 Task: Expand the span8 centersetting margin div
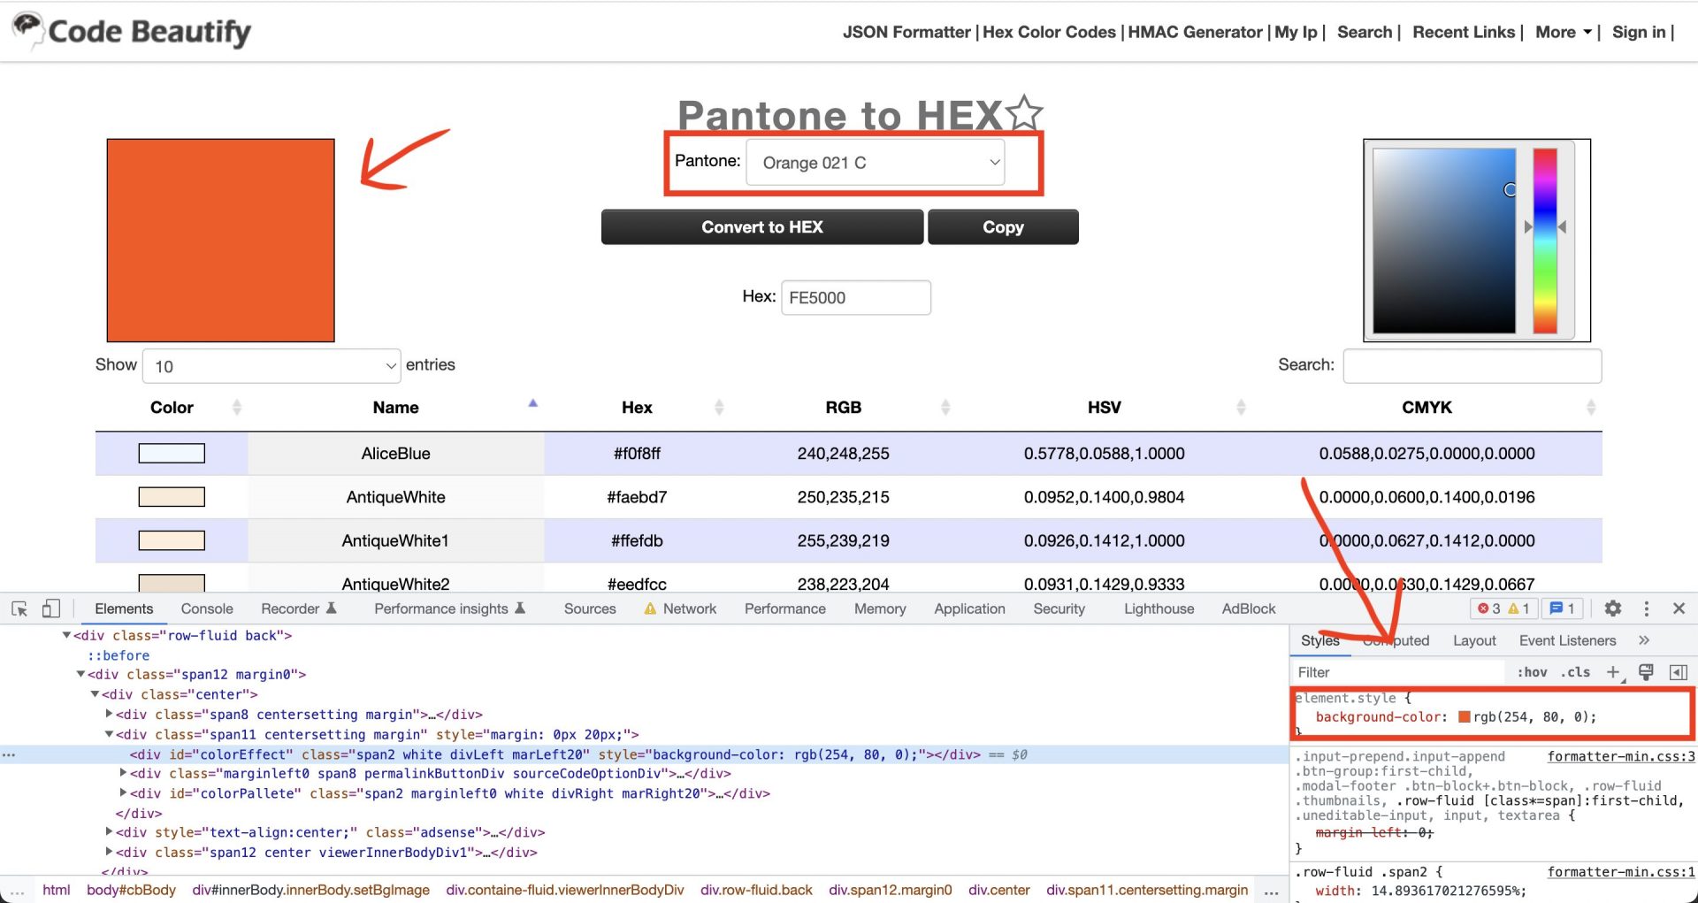pos(109,714)
